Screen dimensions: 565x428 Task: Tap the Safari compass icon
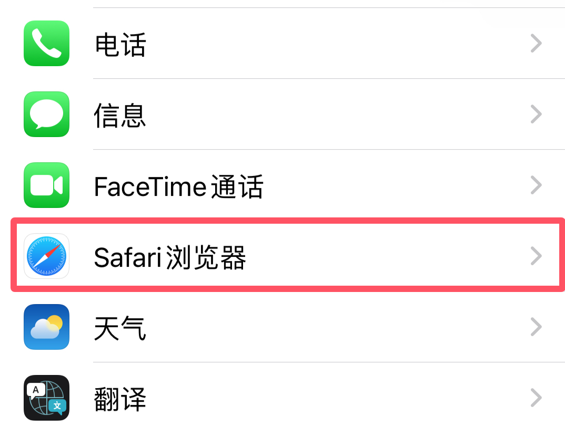click(x=46, y=256)
